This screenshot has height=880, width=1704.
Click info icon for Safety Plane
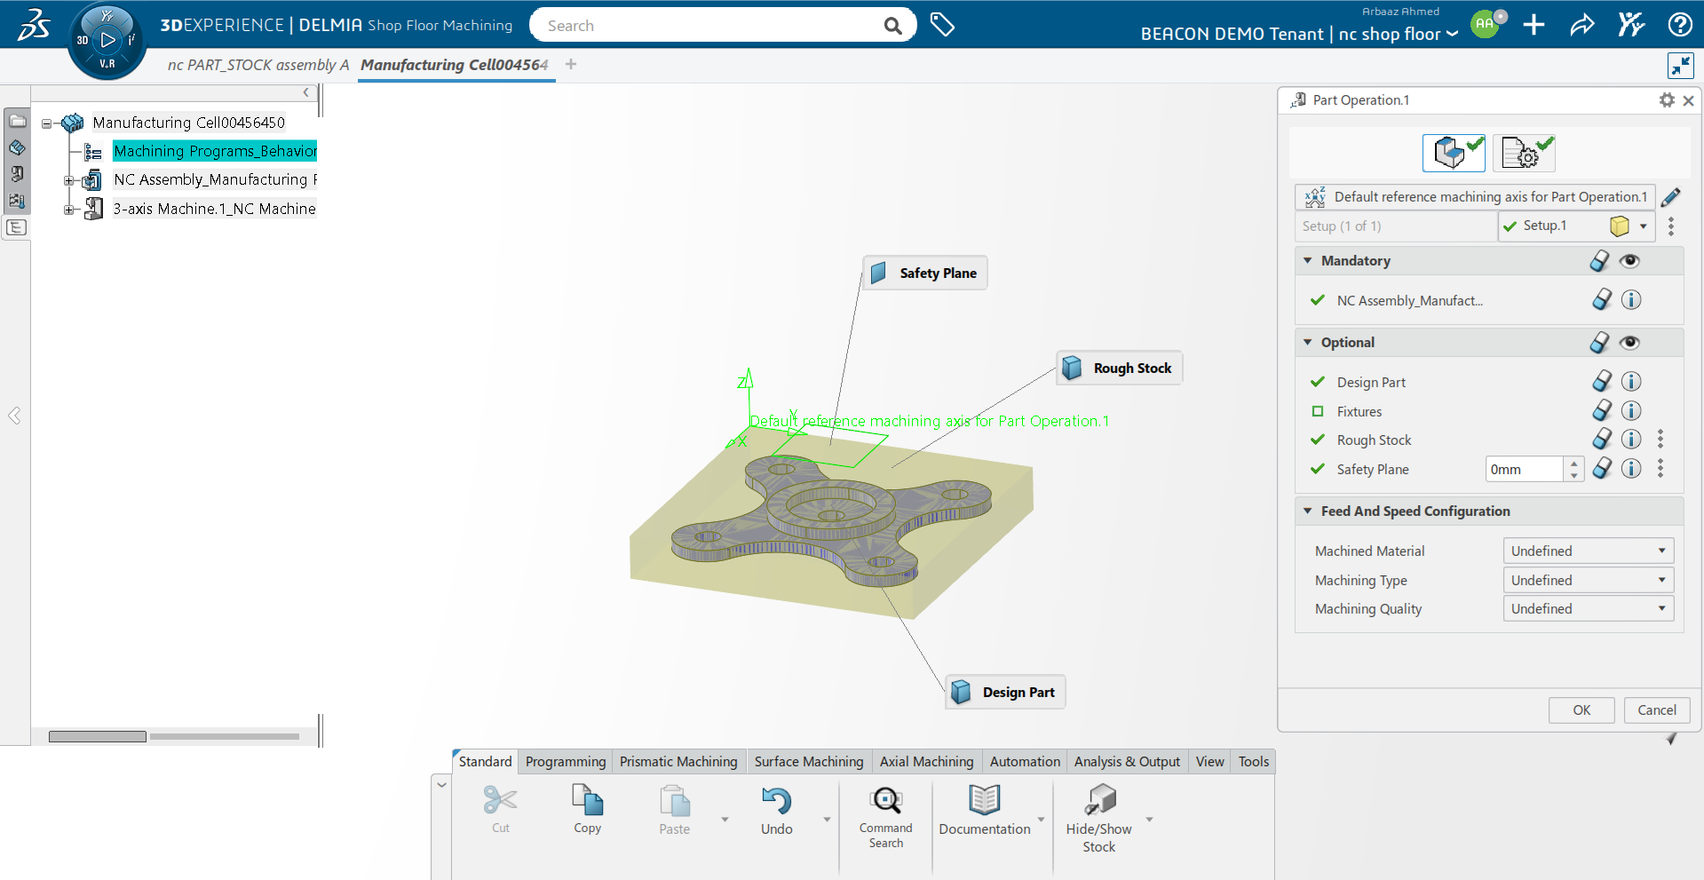1631,469
